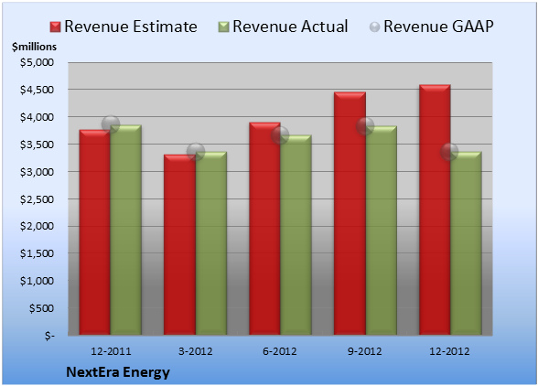Viewport: 538px width, 386px height.
Task: Click the '$millions' axis unit label
Action: (35, 47)
